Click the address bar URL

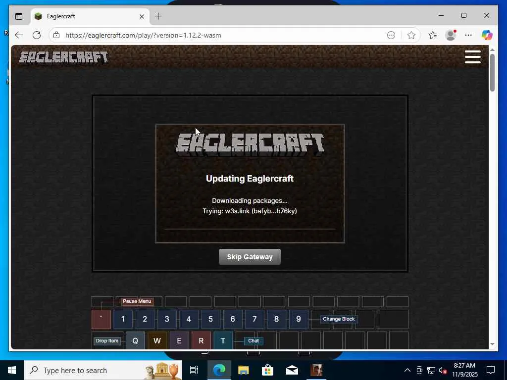pyautogui.click(x=143, y=35)
